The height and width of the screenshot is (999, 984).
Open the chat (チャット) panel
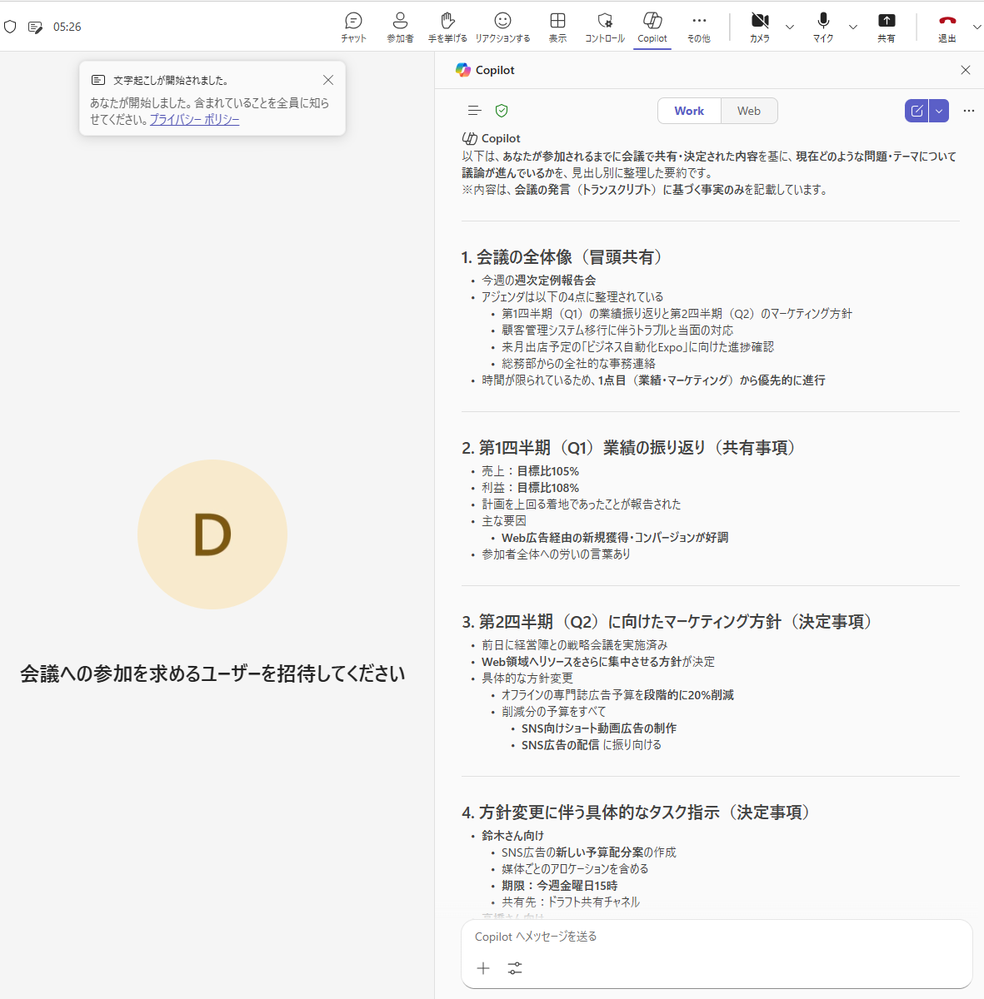[353, 27]
